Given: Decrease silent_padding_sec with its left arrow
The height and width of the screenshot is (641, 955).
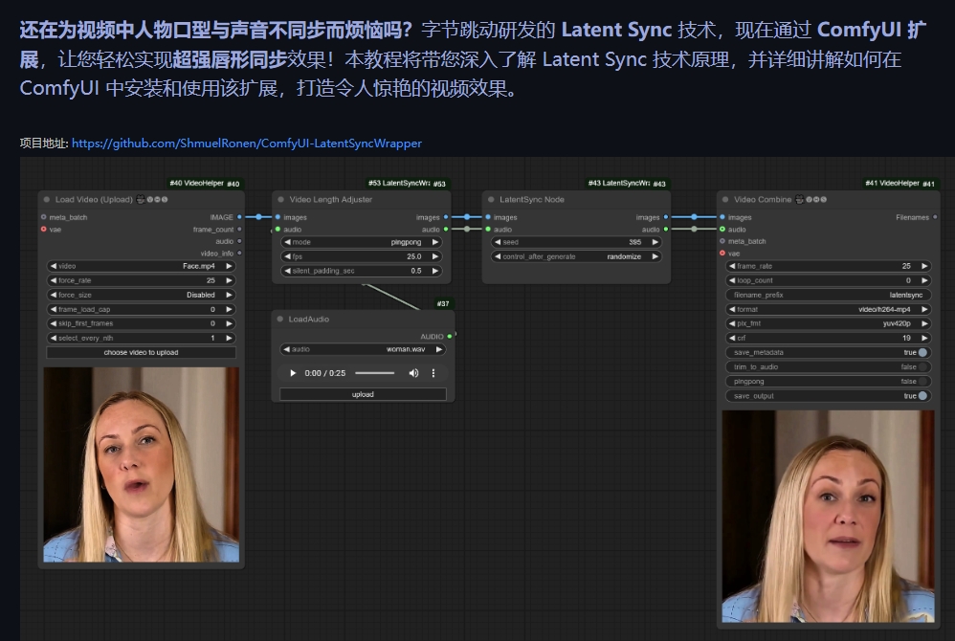Looking at the screenshot, I should pyautogui.click(x=287, y=271).
